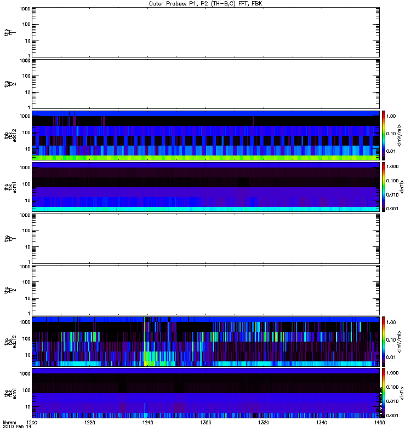
Task: Click the 'hhmm' axis unit label
Action: (x=9, y=422)
